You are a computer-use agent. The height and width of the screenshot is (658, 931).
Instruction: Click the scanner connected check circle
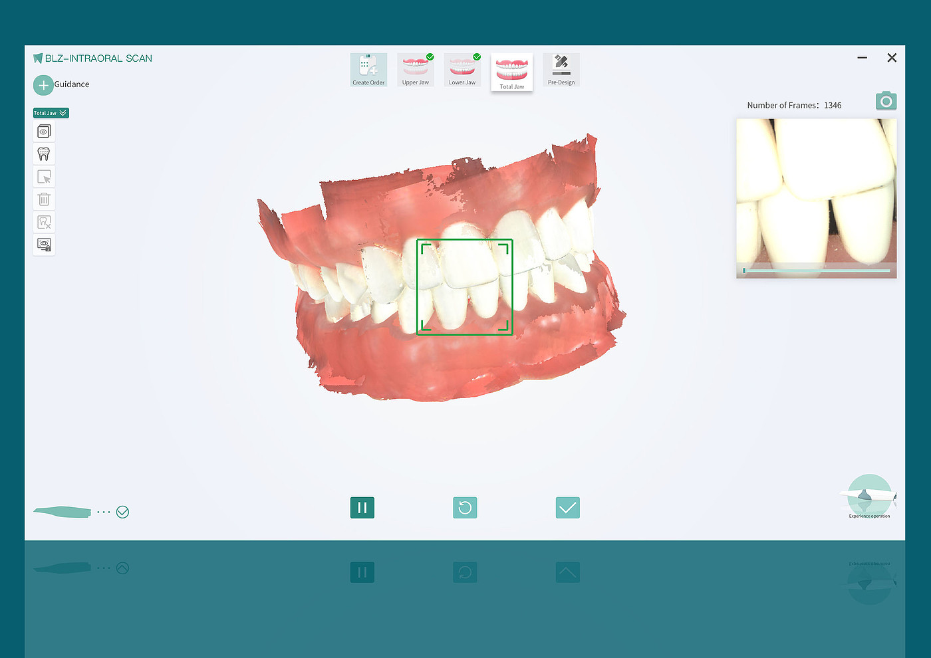tap(122, 512)
